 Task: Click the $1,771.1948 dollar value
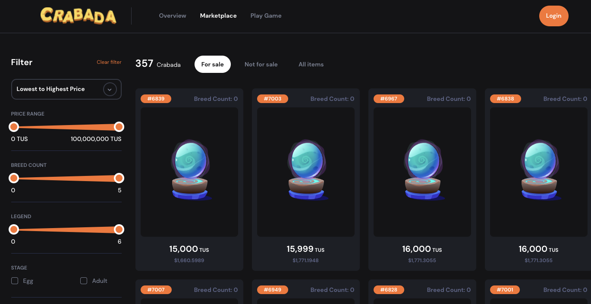(x=306, y=260)
